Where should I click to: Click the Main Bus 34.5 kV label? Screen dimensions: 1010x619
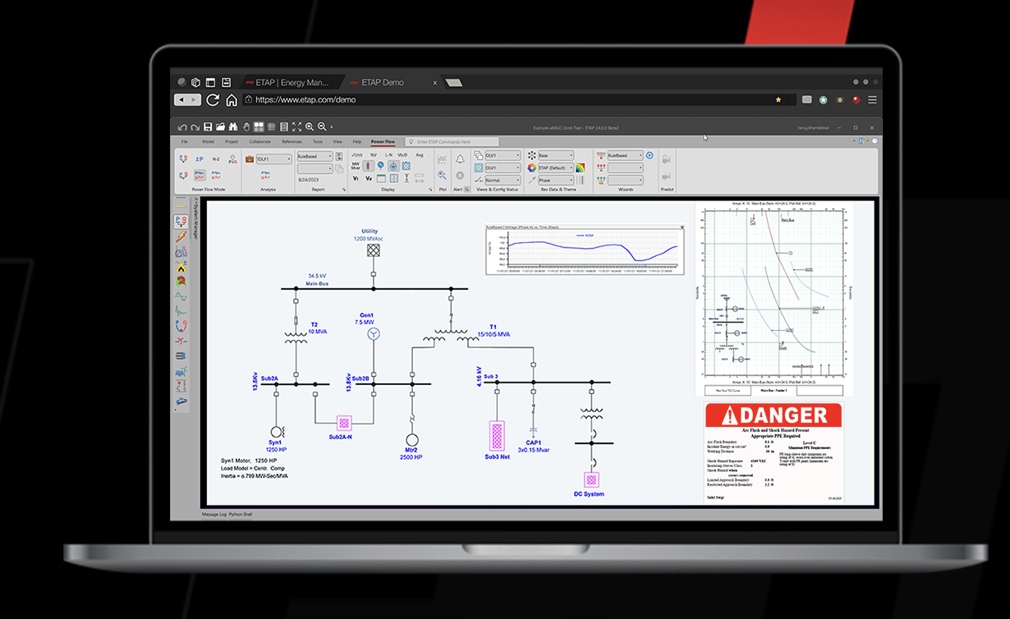[x=317, y=280]
